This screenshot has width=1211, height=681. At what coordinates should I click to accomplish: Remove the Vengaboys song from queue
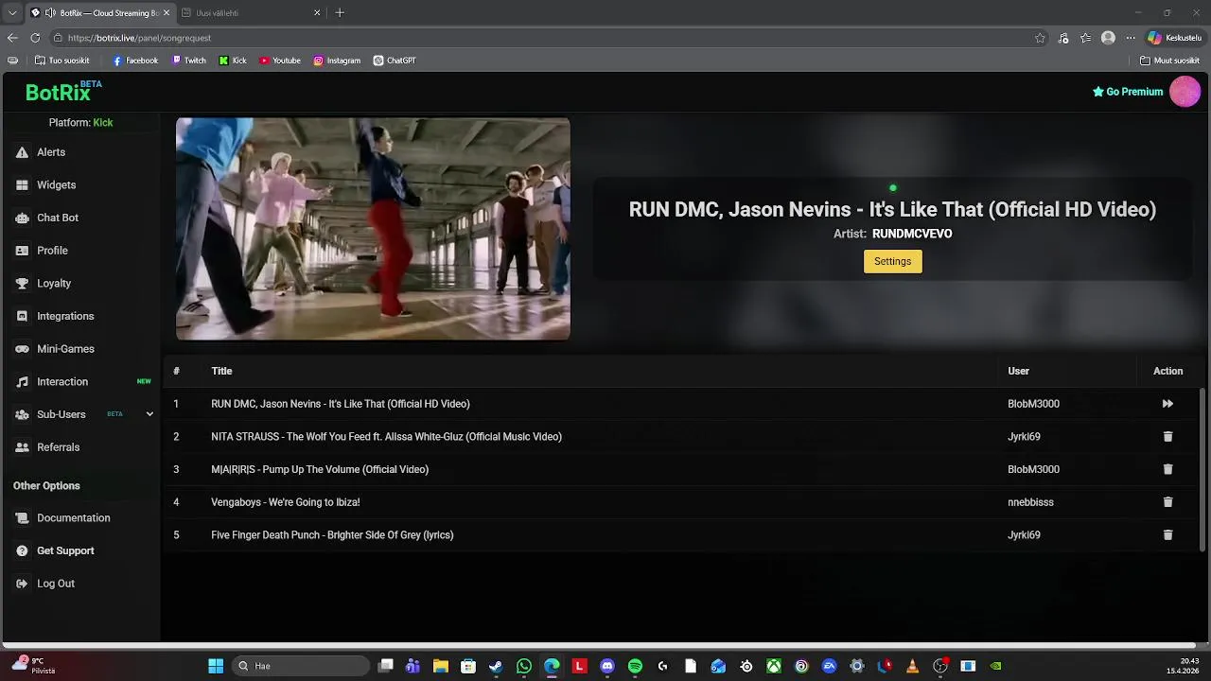[x=1167, y=502]
